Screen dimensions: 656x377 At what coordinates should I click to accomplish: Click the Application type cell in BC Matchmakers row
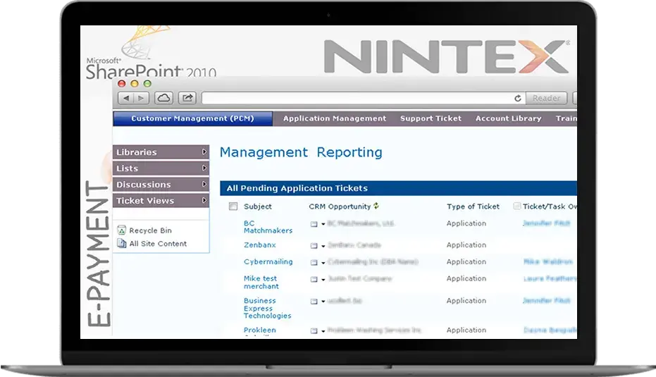(466, 223)
